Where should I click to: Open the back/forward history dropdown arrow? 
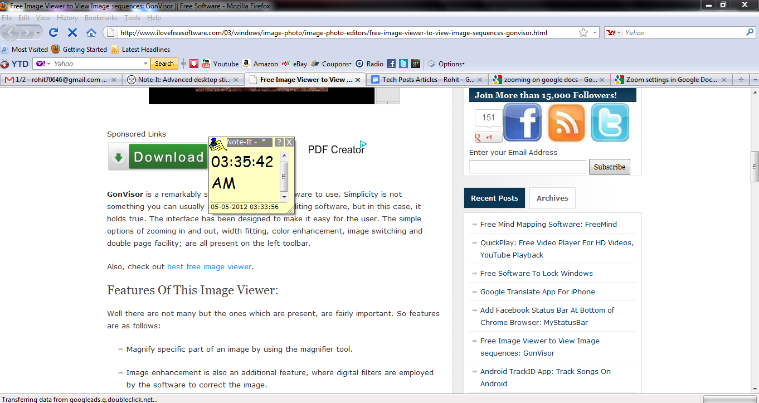click(x=38, y=33)
